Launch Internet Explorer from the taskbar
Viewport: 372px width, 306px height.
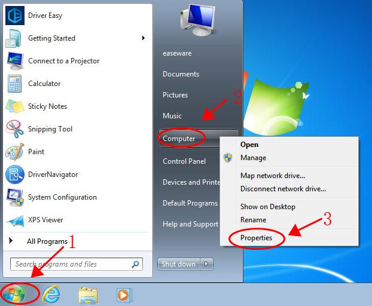[x=51, y=295]
